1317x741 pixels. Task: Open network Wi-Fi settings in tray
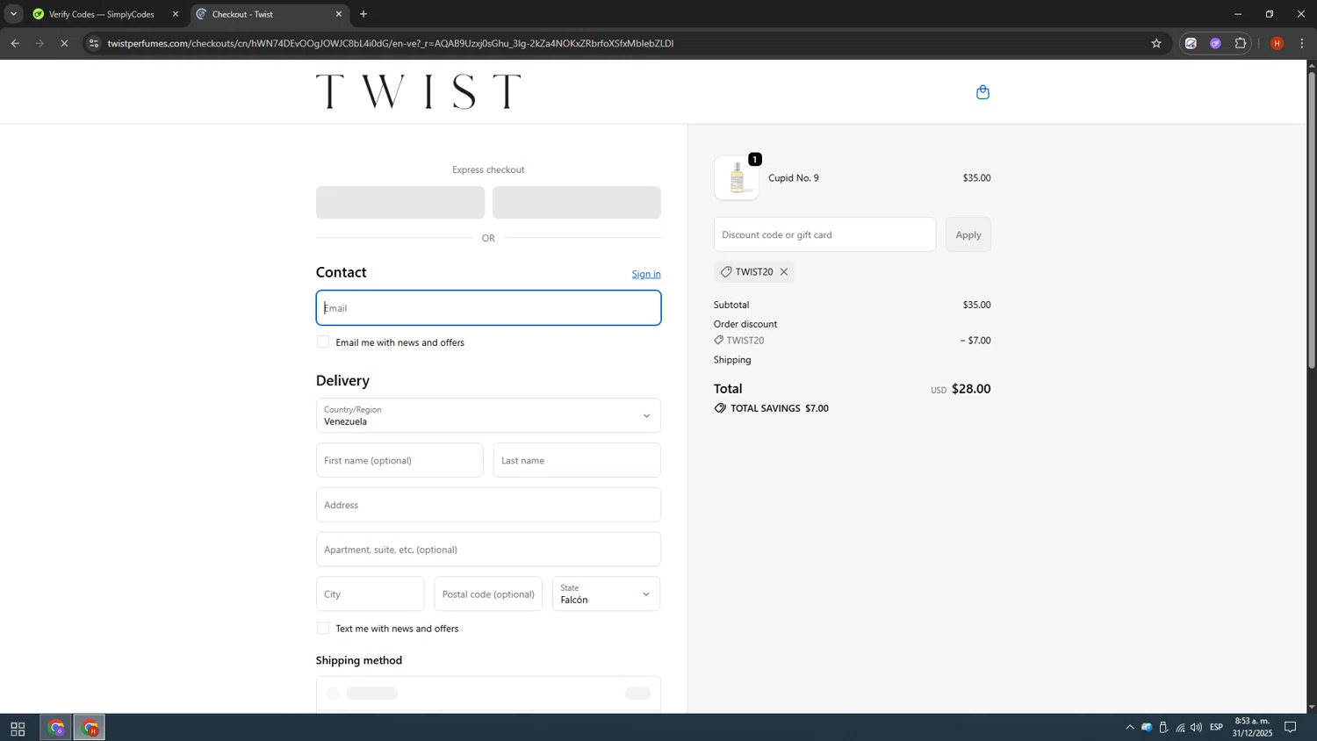coord(1180,727)
